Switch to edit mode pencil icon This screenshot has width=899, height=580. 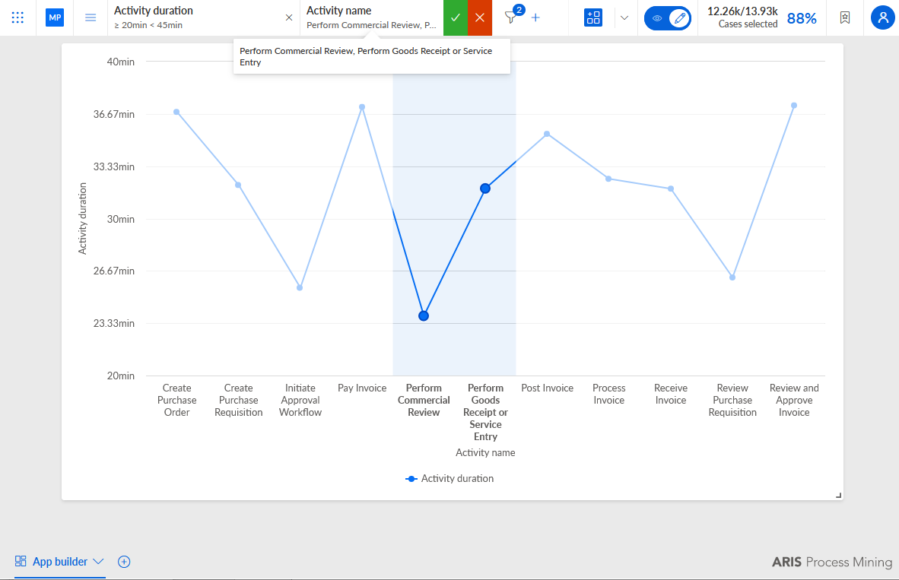pyautogui.click(x=679, y=18)
